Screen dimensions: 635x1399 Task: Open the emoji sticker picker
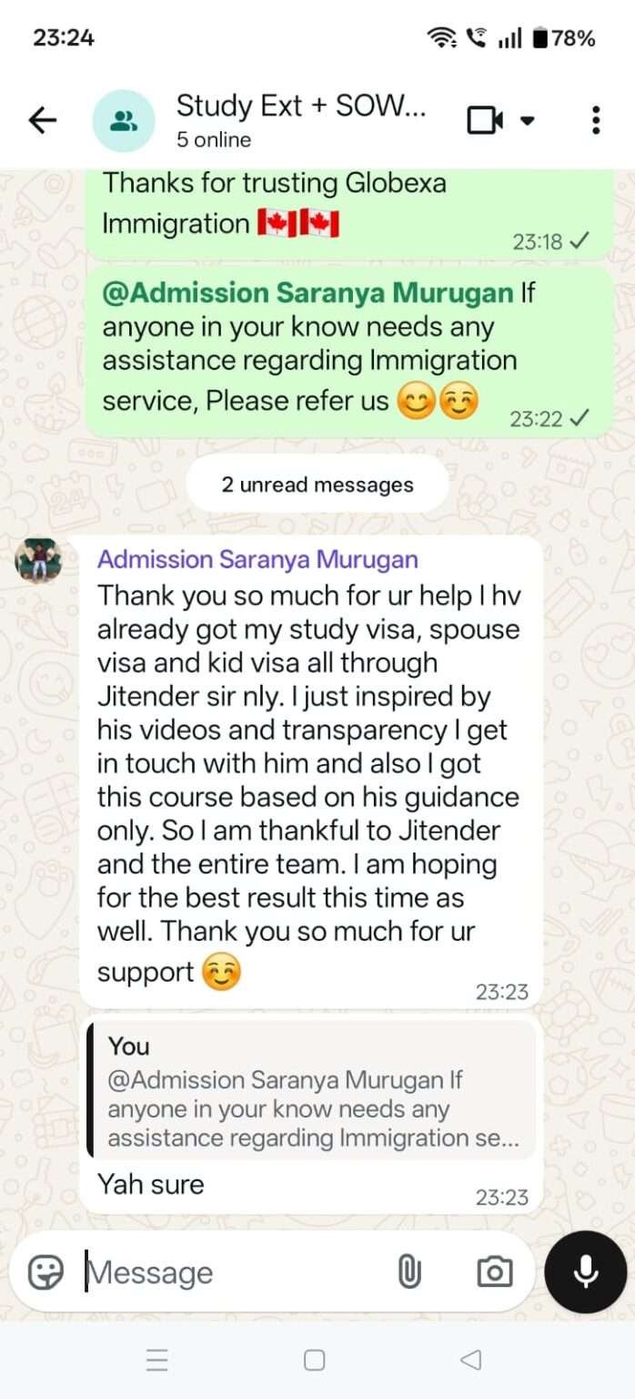pos(45,1271)
